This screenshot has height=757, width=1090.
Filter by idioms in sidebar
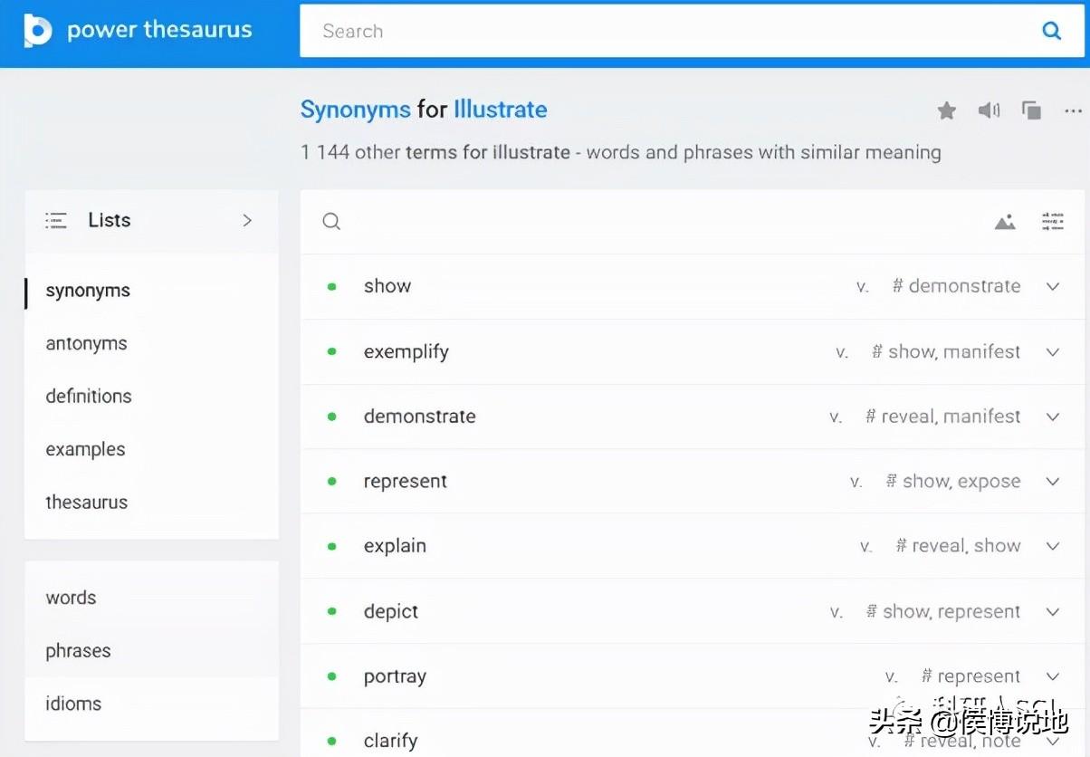(x=73, y=704)
